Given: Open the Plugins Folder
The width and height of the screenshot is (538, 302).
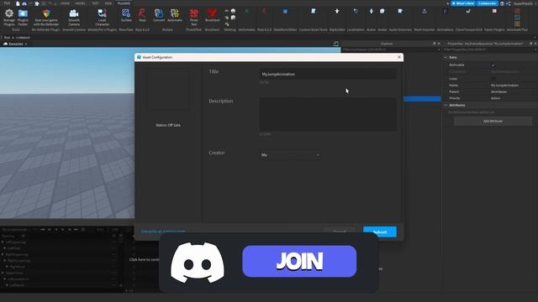Looking at the screenshot, I should 23,17.
